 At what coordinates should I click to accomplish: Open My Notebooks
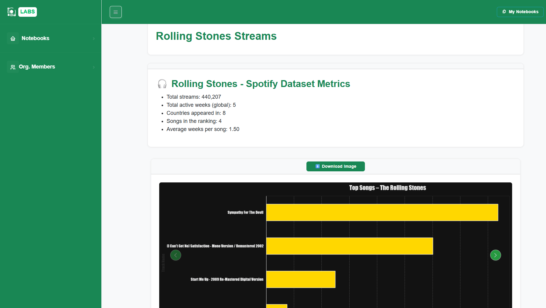click(520, 12)
